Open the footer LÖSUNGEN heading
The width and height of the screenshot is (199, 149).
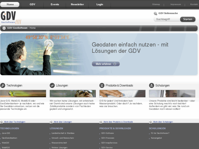click(x=56, y=128)
